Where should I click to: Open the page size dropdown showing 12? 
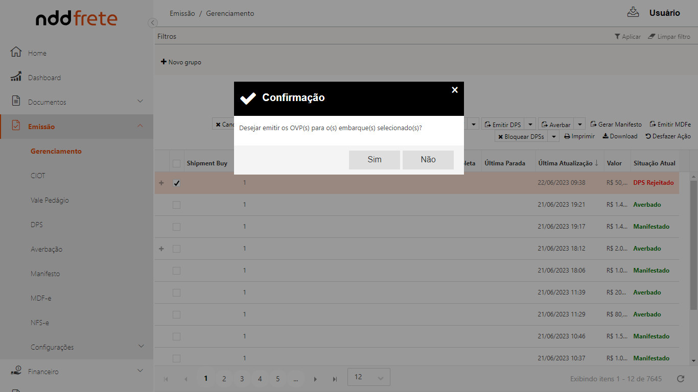pos(368,378)
